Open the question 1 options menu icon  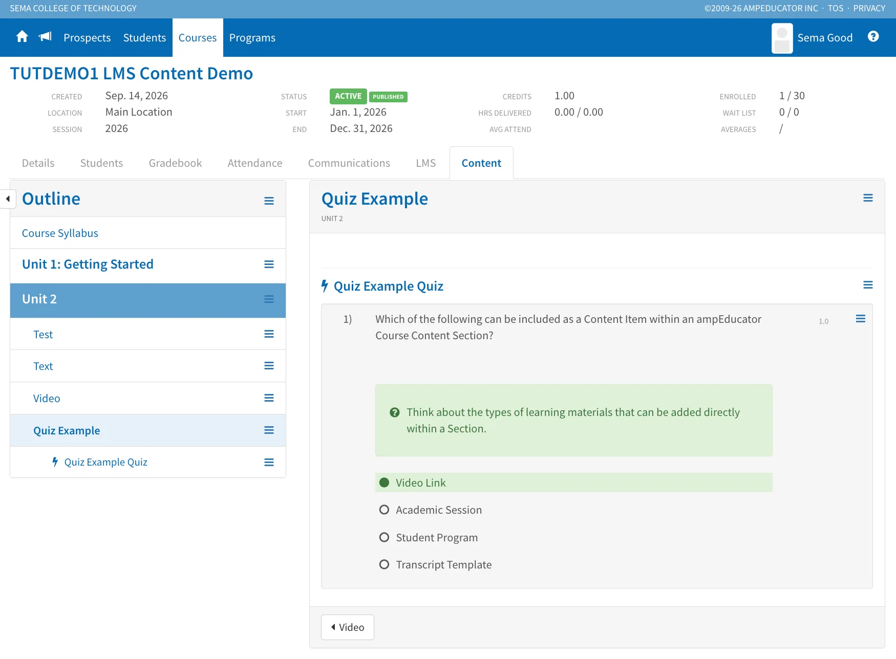[861, 319]
